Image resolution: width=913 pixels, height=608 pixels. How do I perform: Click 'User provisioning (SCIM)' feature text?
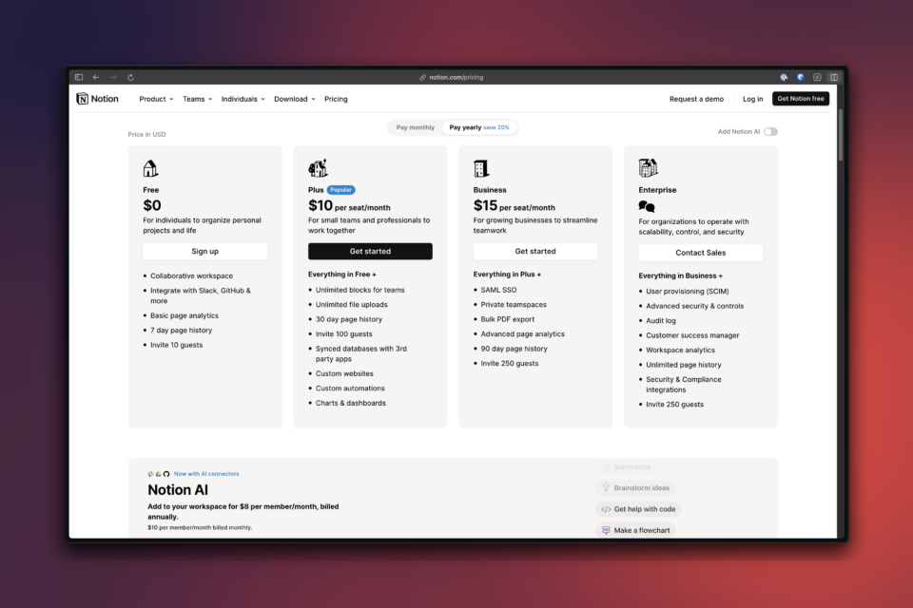(x=687, y=291)
